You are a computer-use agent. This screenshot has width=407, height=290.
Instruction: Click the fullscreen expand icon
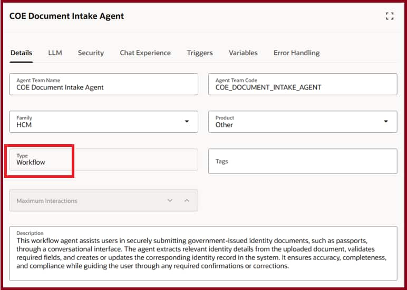coord(390,16)
